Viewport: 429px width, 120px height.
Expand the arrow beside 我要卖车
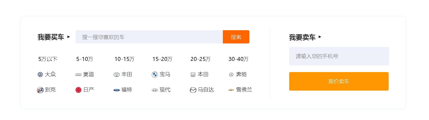coord(320,37)
